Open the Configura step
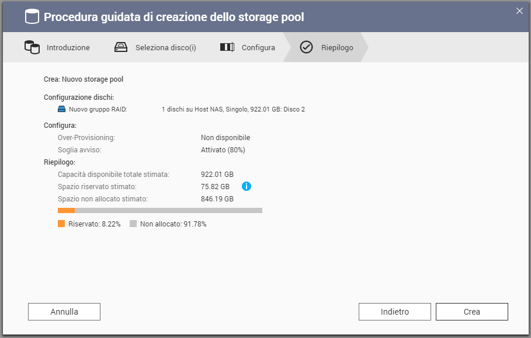Screen dimensions: 531x338 click(258, 48)
